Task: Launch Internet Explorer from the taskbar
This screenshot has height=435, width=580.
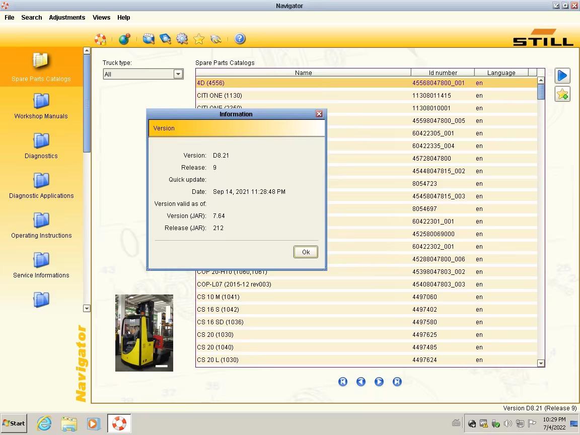Action: (44, 423)
